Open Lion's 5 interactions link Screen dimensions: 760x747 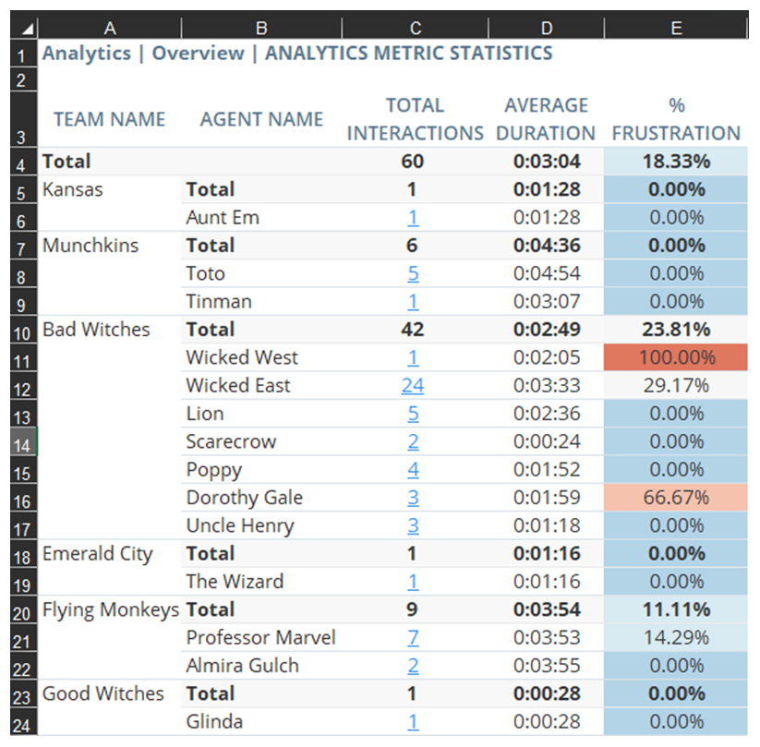(x=413, y=414)
